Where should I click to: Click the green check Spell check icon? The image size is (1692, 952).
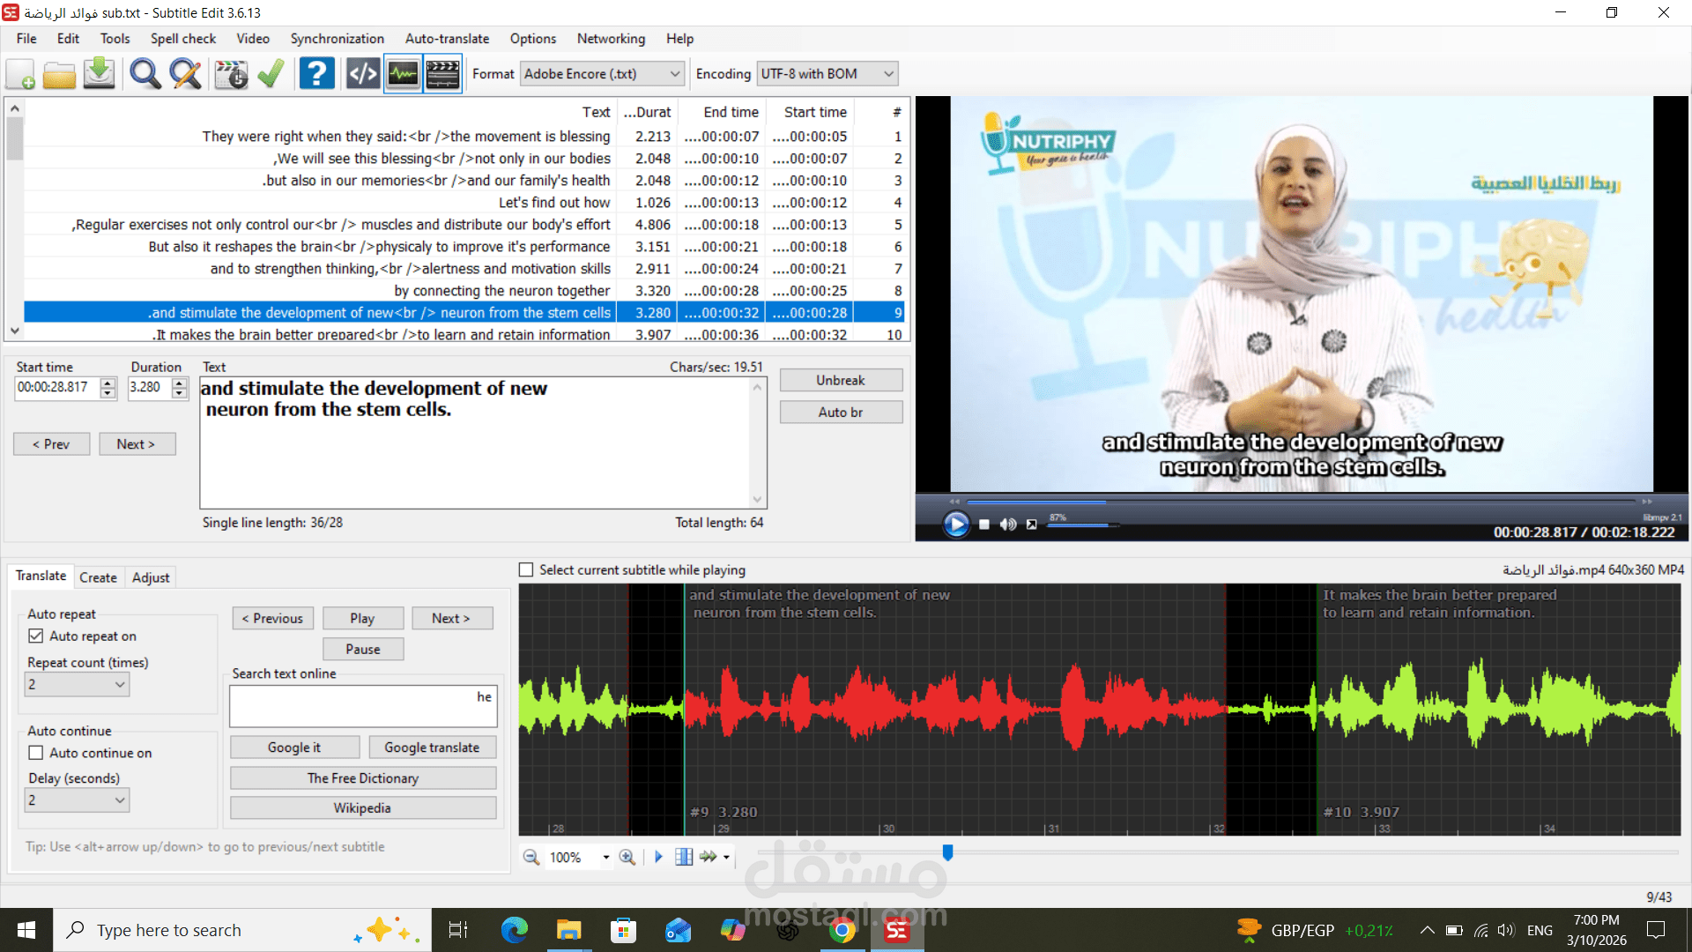click(x=271, y=74)
